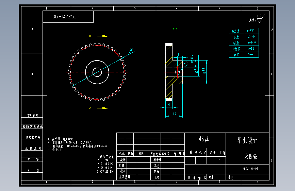This screenshot has width=295, height=191.
Task: Click the Ø14 hub diameter dimension
Action: point(204,71)
